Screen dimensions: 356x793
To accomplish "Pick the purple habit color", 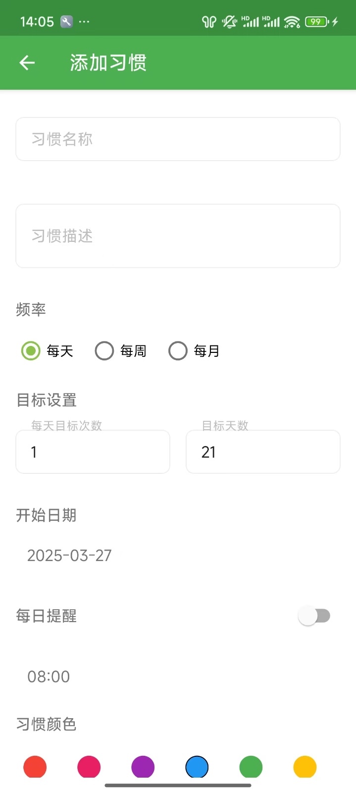I will pos(143,767).
